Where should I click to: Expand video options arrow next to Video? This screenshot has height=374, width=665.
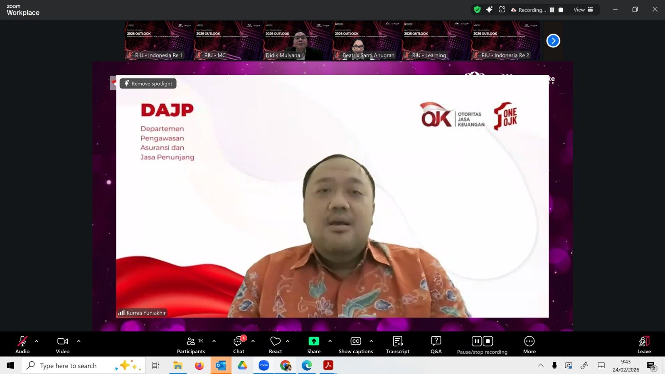[x=79, y=341]
